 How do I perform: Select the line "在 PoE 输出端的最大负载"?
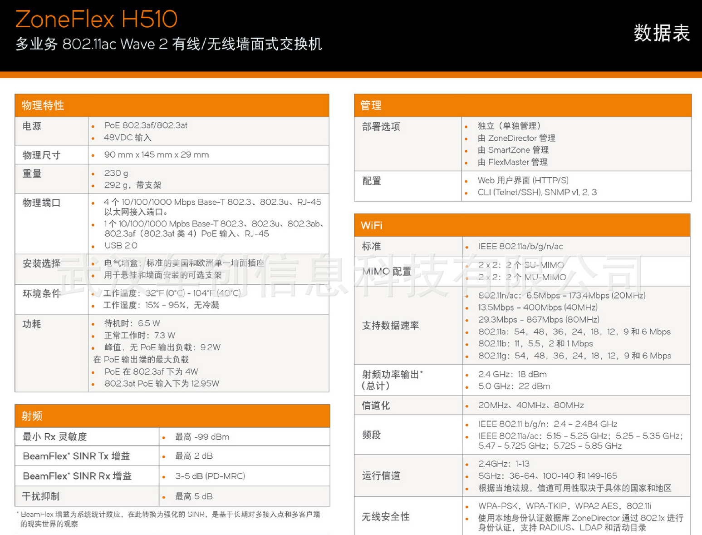(141, 360)
